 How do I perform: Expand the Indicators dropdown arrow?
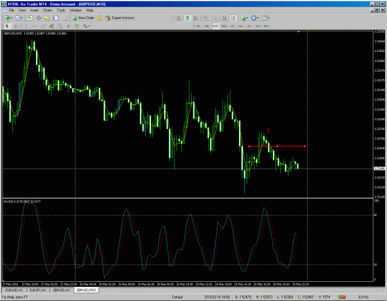click(x=247, y=18)
